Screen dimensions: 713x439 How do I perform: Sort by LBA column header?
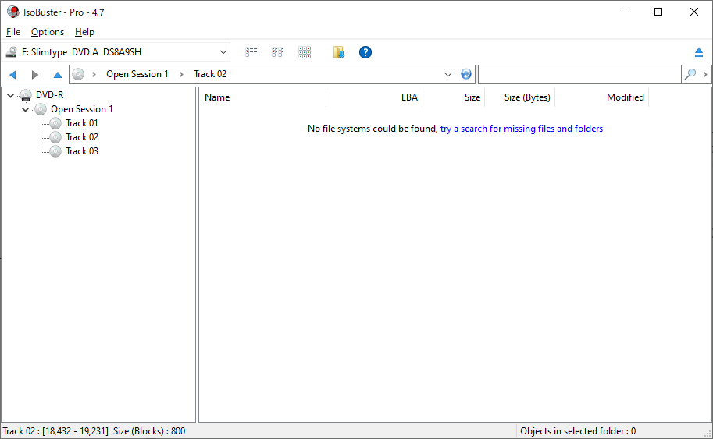click(x=374, y=97)
